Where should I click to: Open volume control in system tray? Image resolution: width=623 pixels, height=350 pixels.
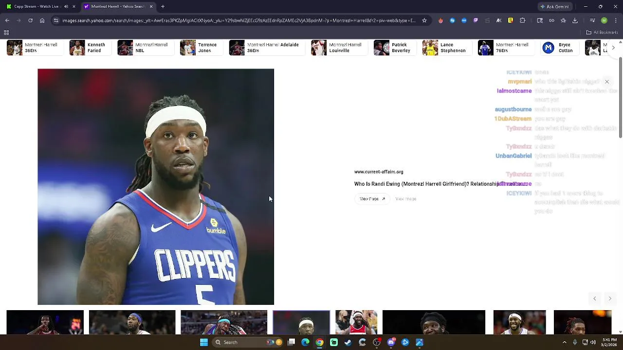coord(593,342)
